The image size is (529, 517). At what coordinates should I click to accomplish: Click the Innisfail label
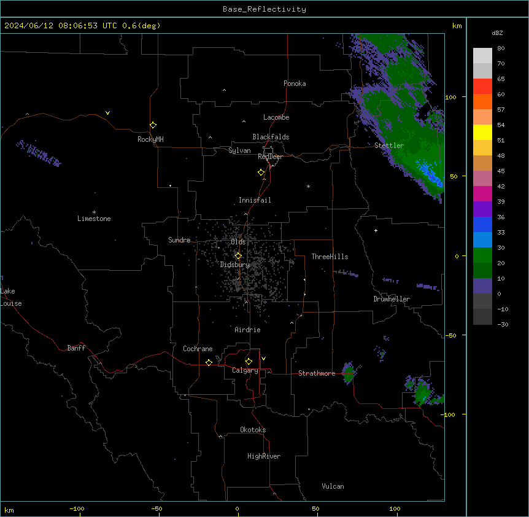(255, 200)
